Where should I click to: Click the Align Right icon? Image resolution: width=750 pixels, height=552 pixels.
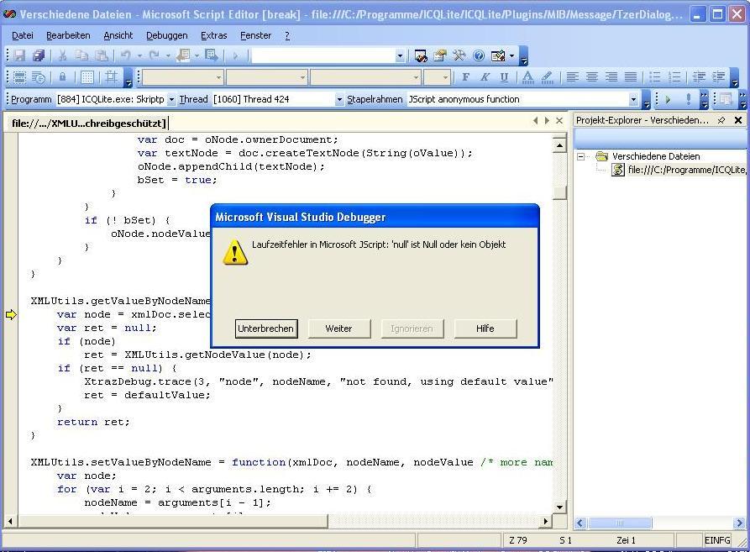(x=611, y=77)
